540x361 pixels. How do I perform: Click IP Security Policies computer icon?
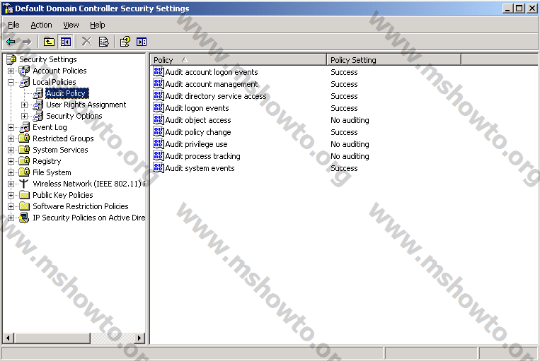coord(24,218)
